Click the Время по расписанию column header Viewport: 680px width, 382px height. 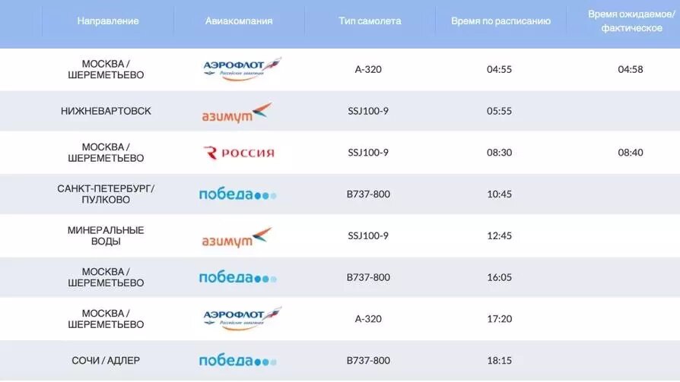501,21
